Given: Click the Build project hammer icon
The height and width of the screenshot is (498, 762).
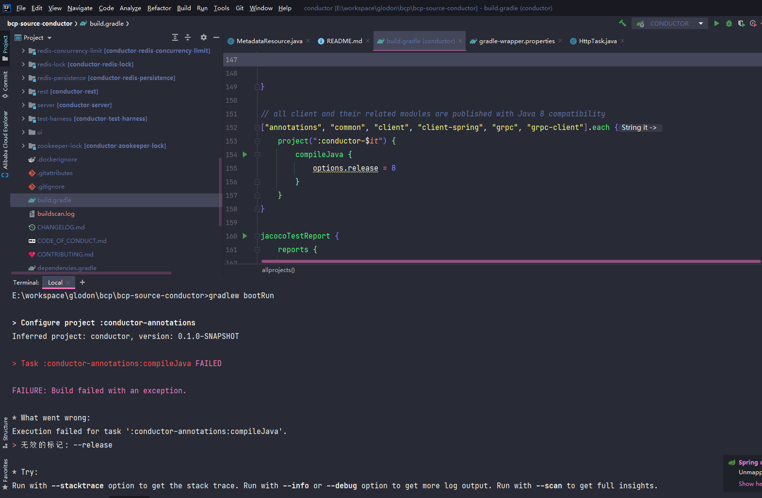Looking at the screenshot, I should tap(622, 23).
